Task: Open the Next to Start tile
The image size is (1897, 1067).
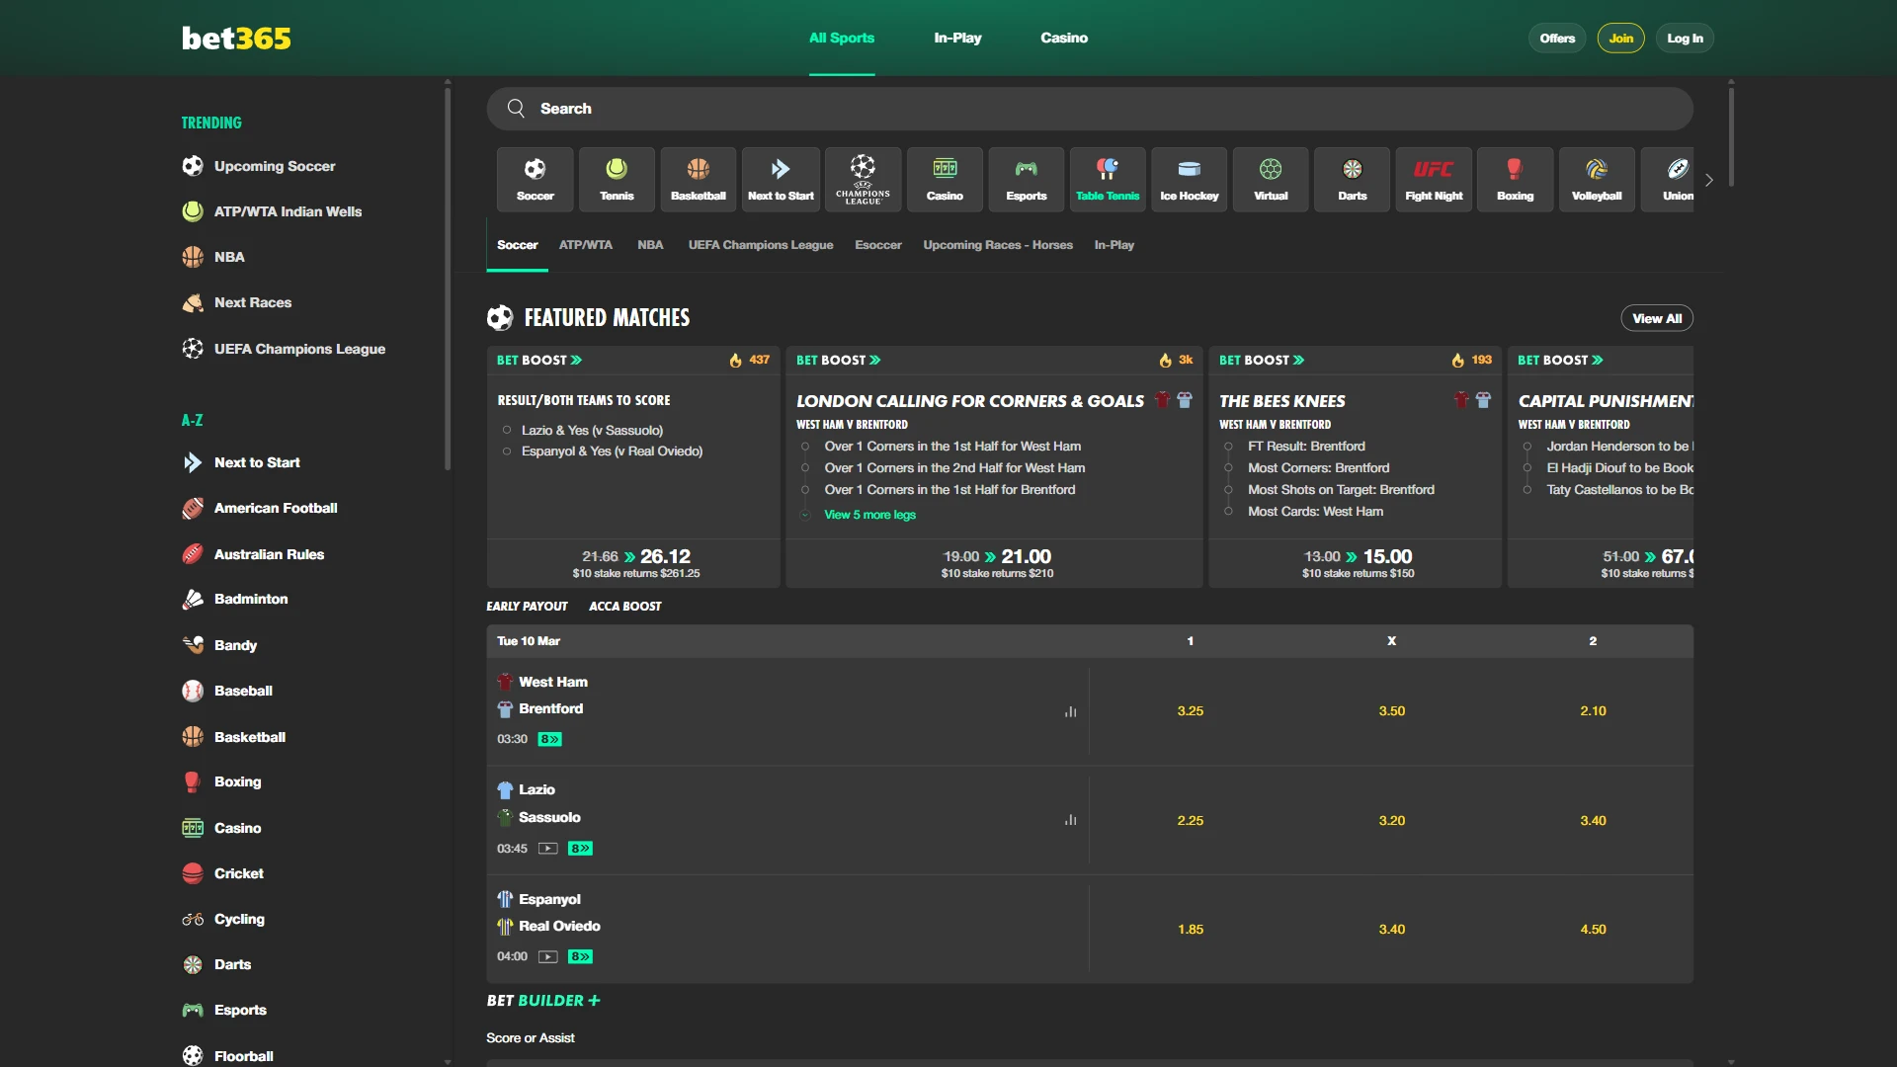Action: (781, 179)
